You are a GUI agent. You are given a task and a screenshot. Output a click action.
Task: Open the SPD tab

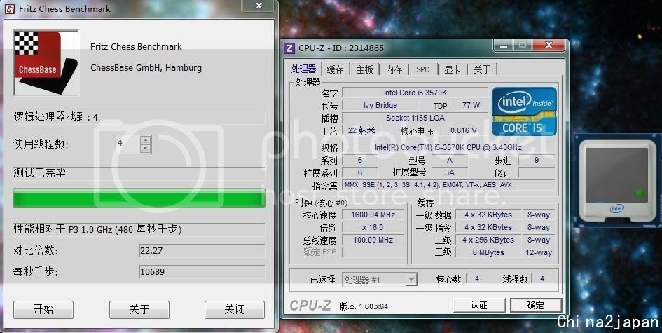point(422,69)
